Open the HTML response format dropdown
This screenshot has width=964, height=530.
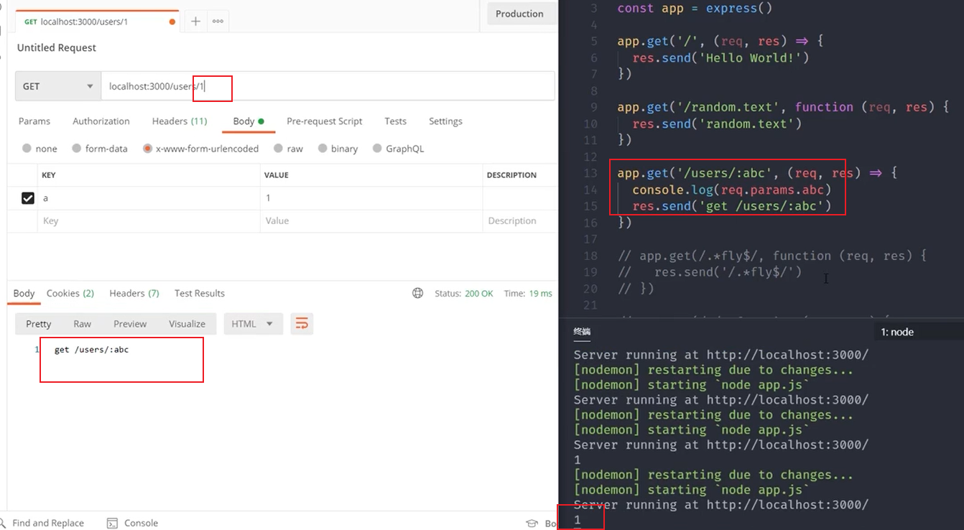(253, 324)
